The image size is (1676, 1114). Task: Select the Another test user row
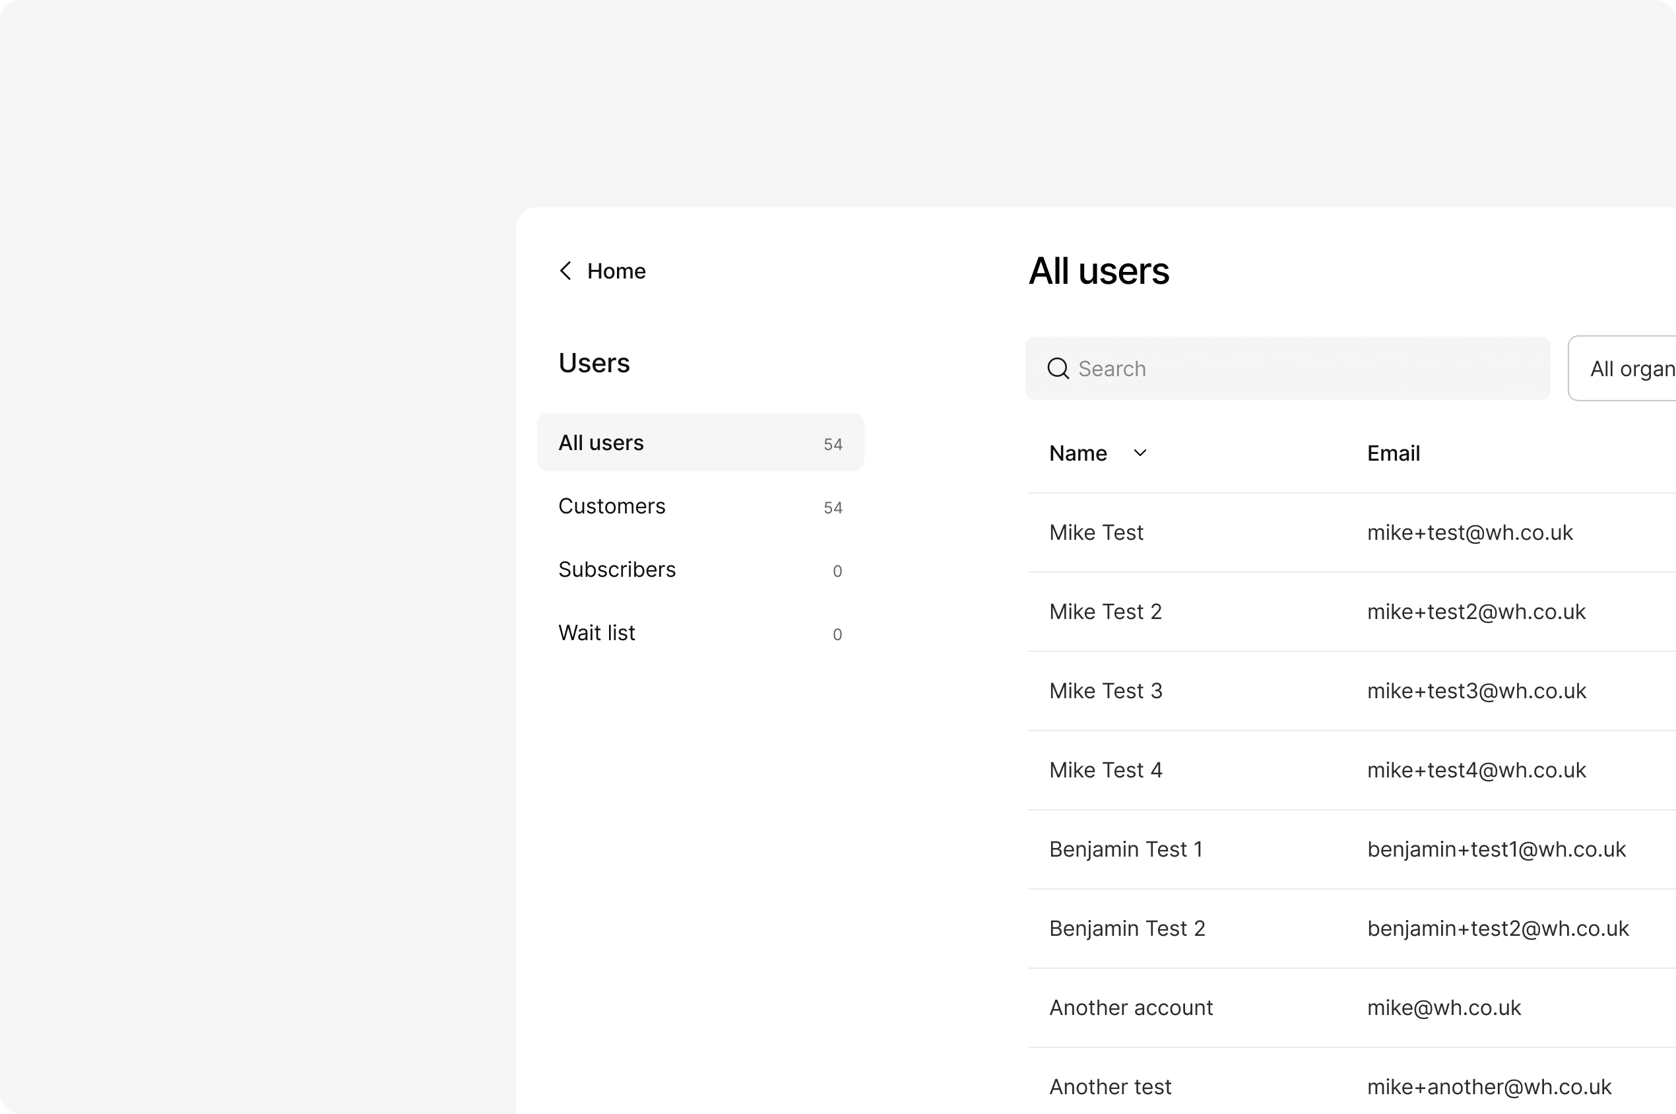pyautogui.click(x=1110, y=1087)
